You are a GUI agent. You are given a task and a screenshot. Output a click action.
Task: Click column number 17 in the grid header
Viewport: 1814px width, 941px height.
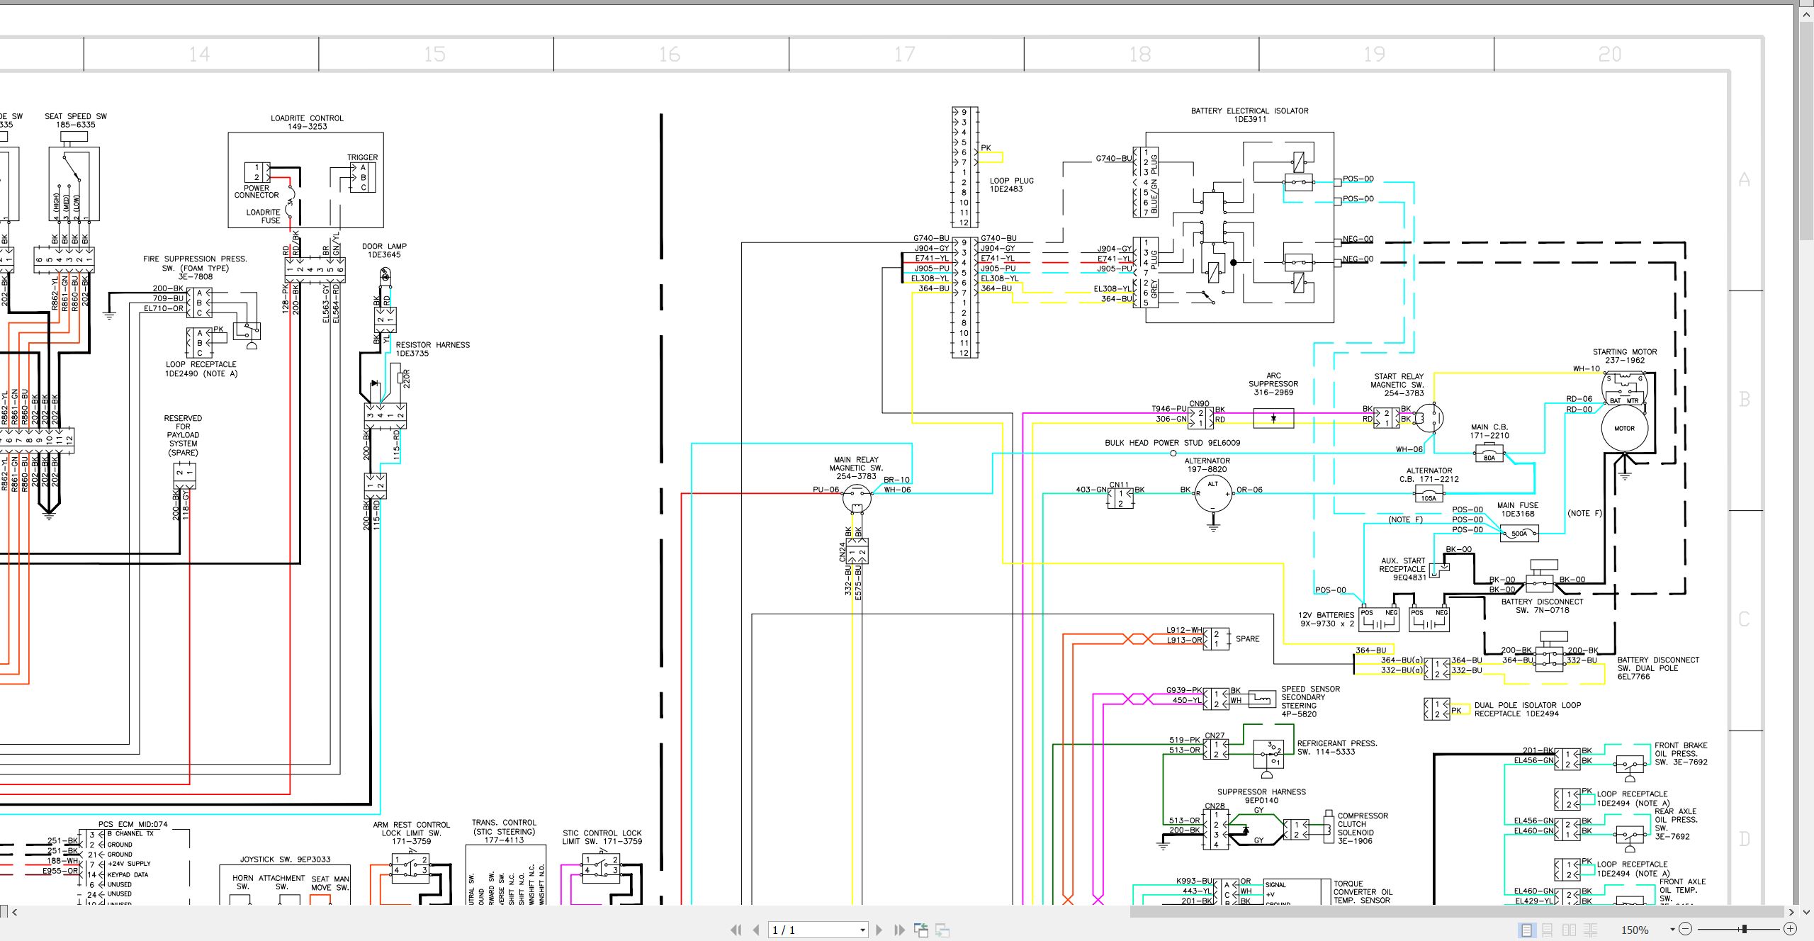tap(905, 54)
